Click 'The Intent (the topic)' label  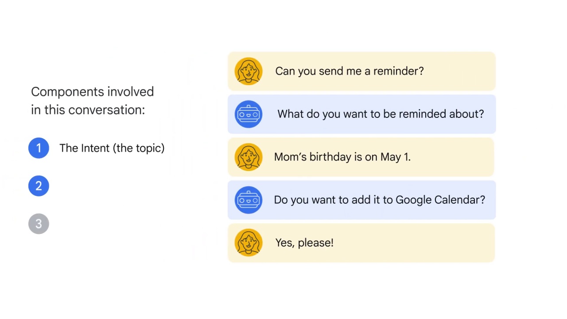tap(112, 148)
